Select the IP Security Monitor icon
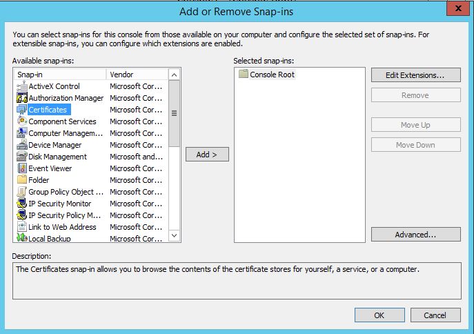Image resolution: width=474 pixels, height=334 pixels. (x=21, y=204)
